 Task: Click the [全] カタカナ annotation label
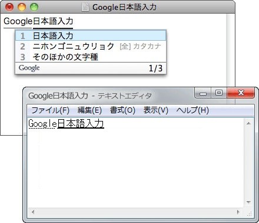click(140, 47)
